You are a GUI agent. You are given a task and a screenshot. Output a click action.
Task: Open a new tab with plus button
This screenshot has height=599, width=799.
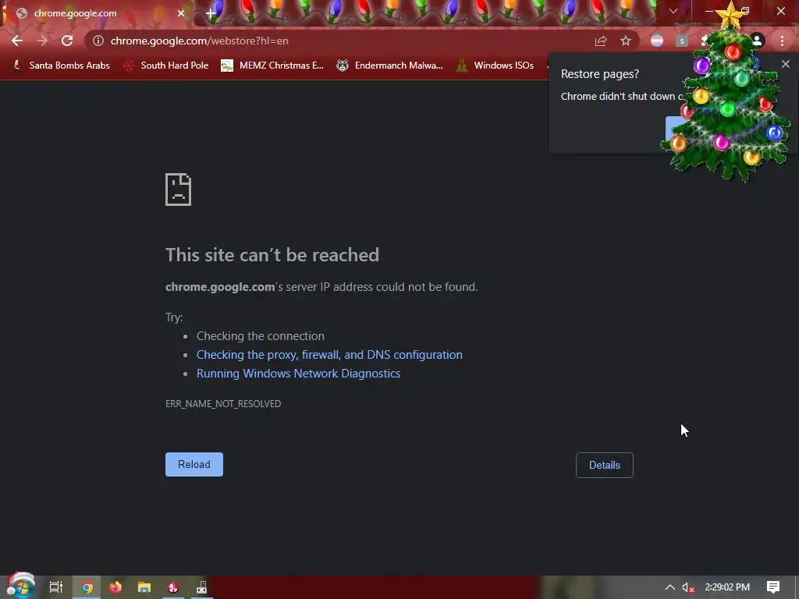coord(211,14)
